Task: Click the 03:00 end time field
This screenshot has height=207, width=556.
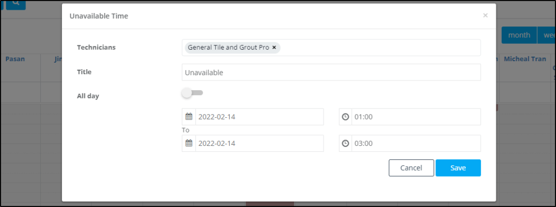Action: click(416, 143)
